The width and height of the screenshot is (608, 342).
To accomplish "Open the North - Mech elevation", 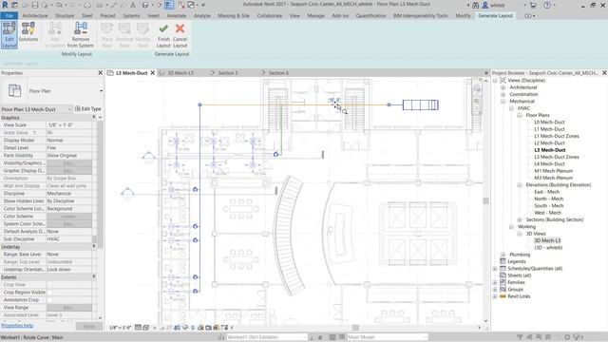I will click(549, 199).
